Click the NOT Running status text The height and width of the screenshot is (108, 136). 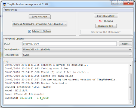pyautogui.click(x=106, y=21)
